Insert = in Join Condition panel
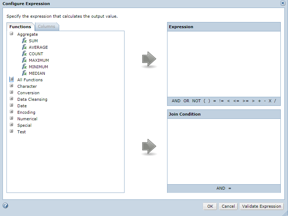Screen dimensions: 288x216 pyautogui.click(x=230, y=188)
